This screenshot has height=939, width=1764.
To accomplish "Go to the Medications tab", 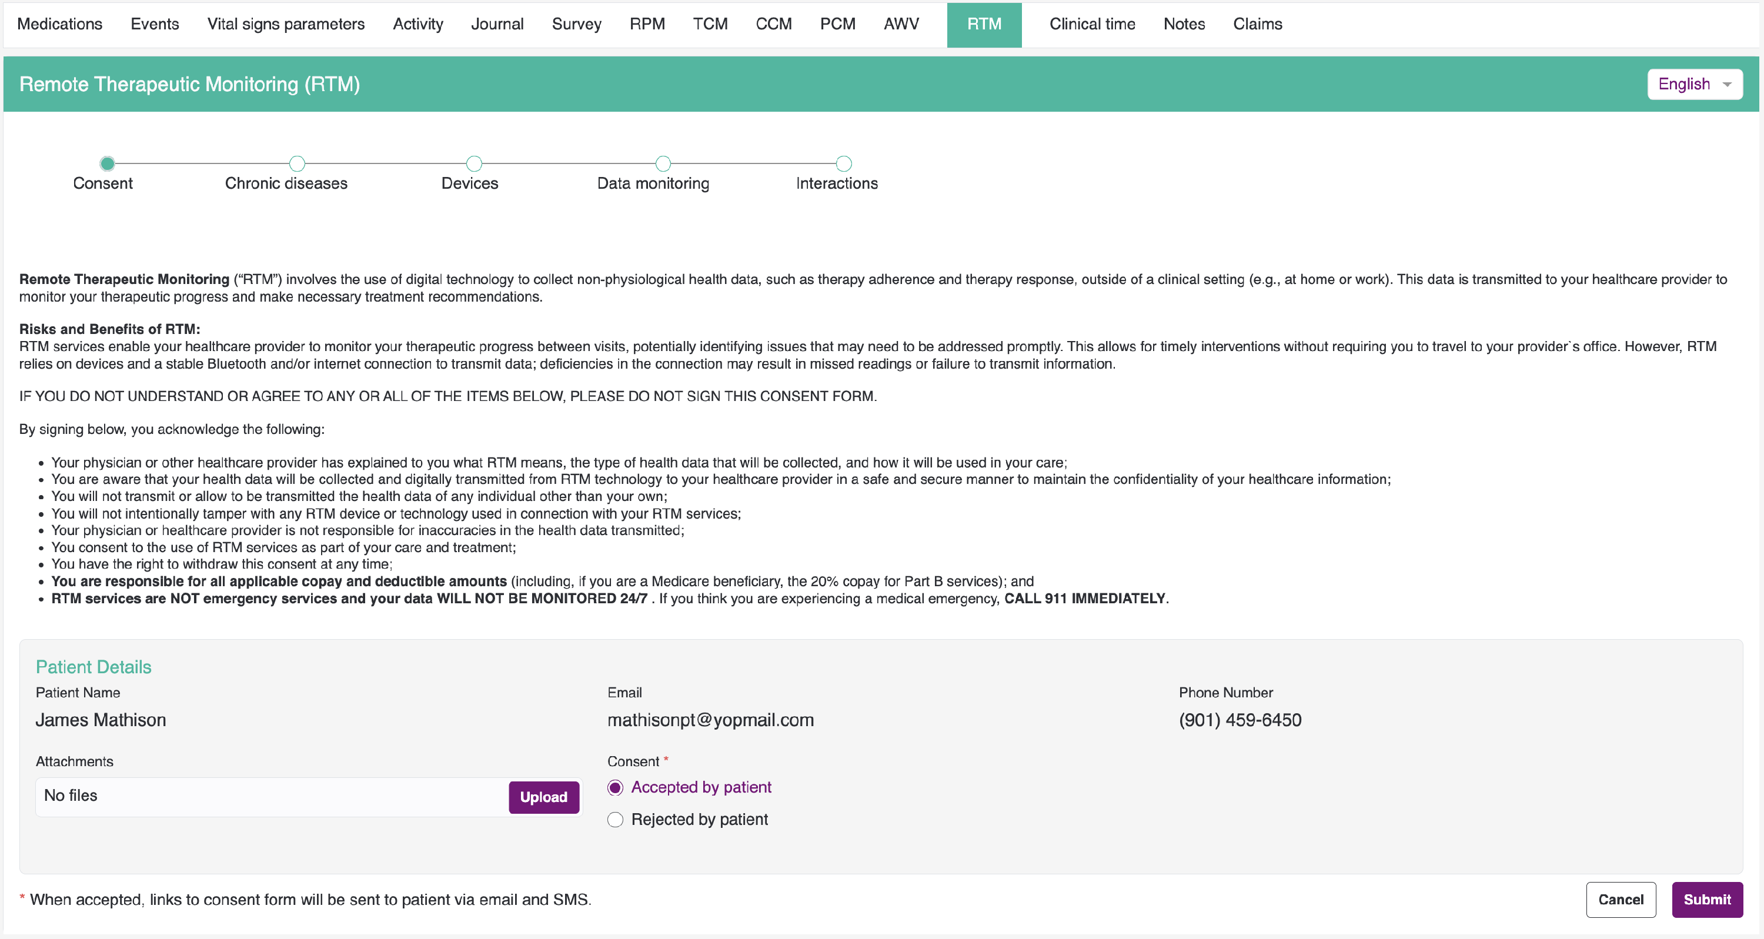I will [59, 24].
